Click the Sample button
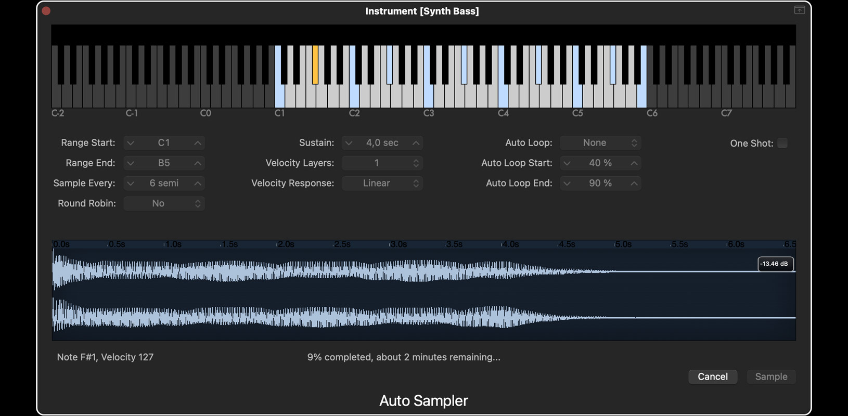 (x=771, y=376)
